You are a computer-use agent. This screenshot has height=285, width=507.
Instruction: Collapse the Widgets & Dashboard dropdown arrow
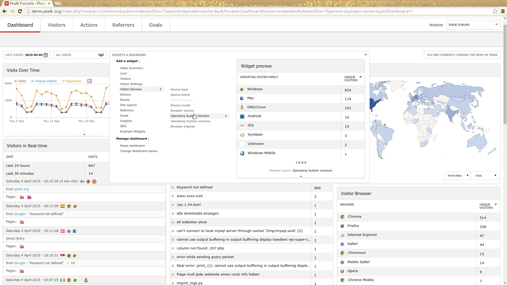point(366,55)
